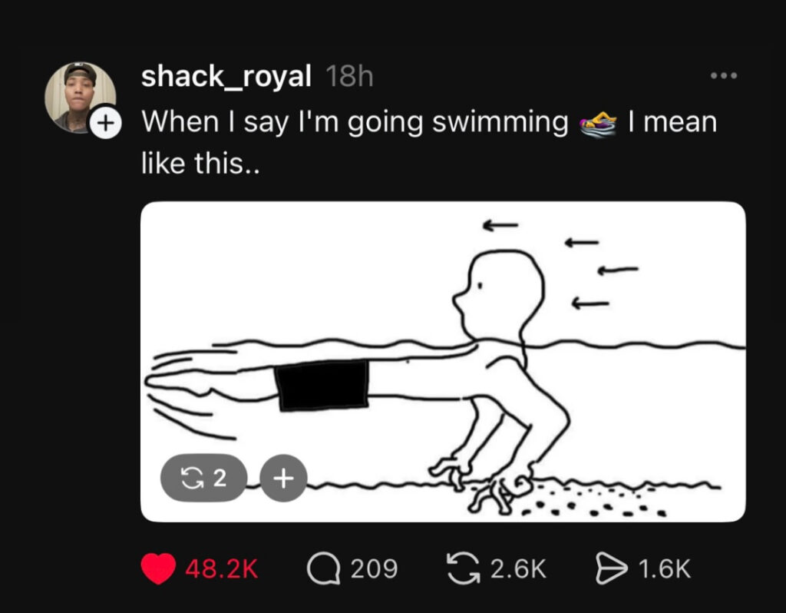Click the swimmer emoji in the caption

[599, 123]
